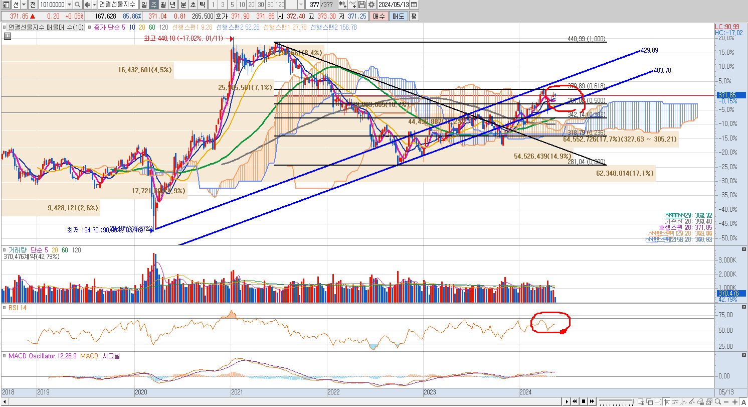Viewport: 748px width, 407px height.
Task: Expand the dropdown next to 선 selector
Action: (x=24, y=5)
